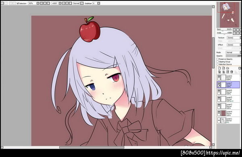Hide Layer2 using its eye icon
The image size is (242, 157).
click(x=219, y=76)
